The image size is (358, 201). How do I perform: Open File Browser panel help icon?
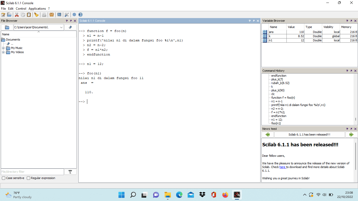[67, 21]
